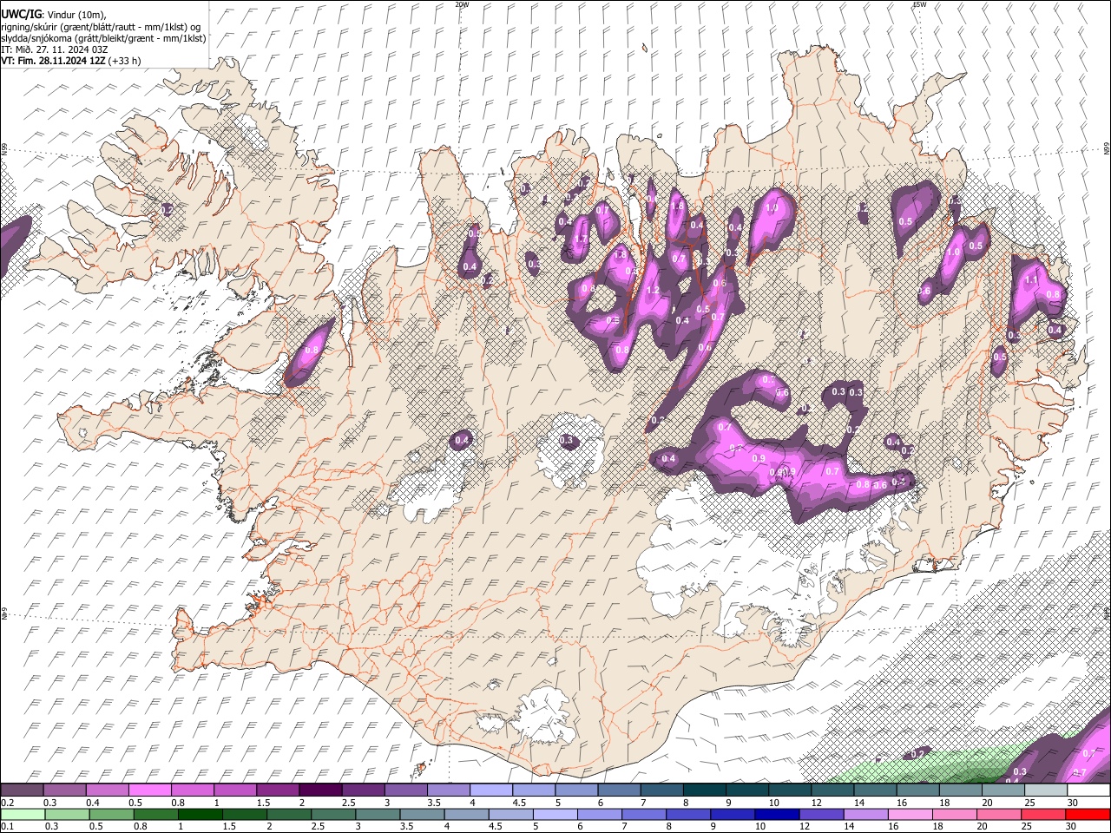The image size is (1111, 833).
Task: Select the 'slydda/snjókoma (grátt/bleikt/grænt - mm/1klst)' line
Action: (103, 38)
